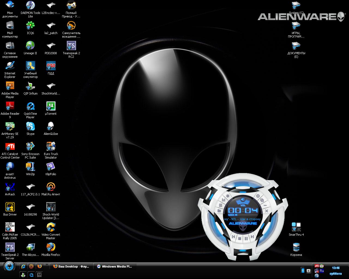Screen dimensions: 349x279
Task: Select the Internet Explorer desktop icon
Action: 10,70
